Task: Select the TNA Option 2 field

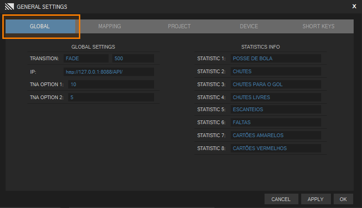Action: [111, 97]
